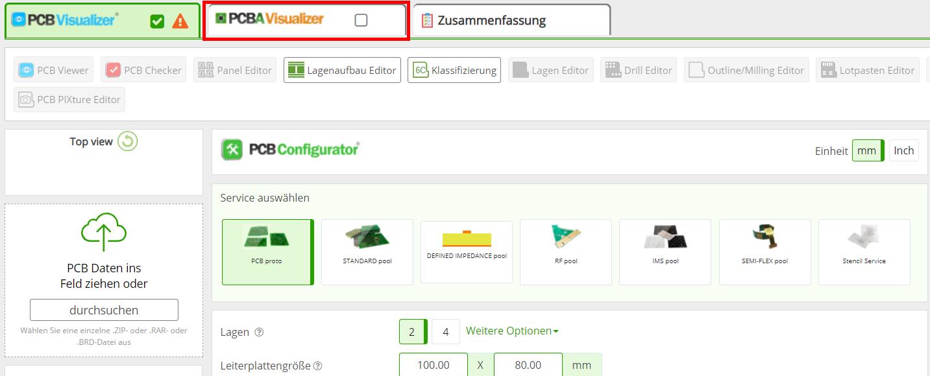Image resolution: width=930 pixels, height=376 pixels.
Task: Switch to the PCBA Visualizer tab
Action: click(306, 21)
